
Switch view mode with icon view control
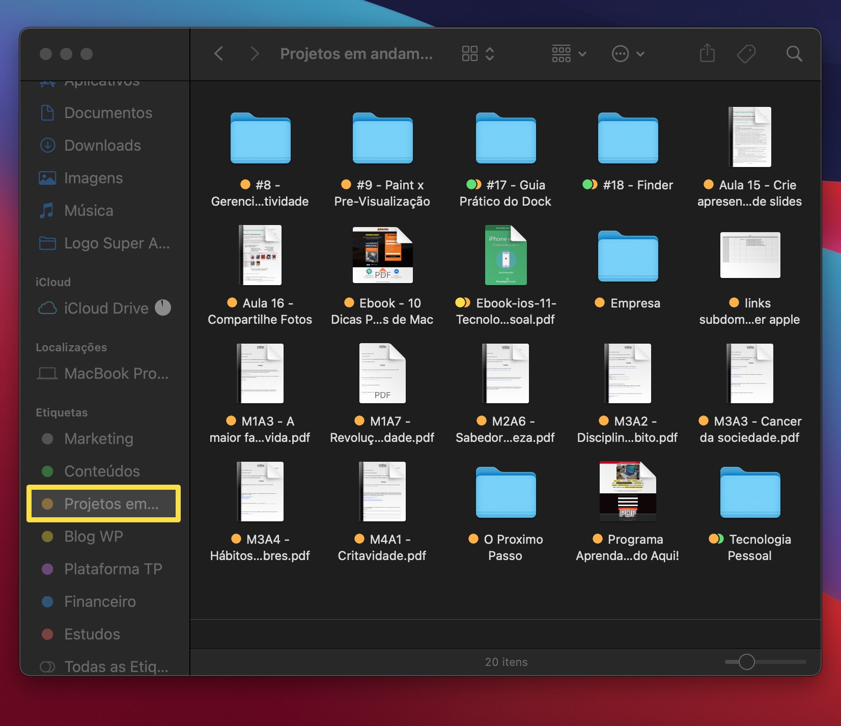pos(477,53)
